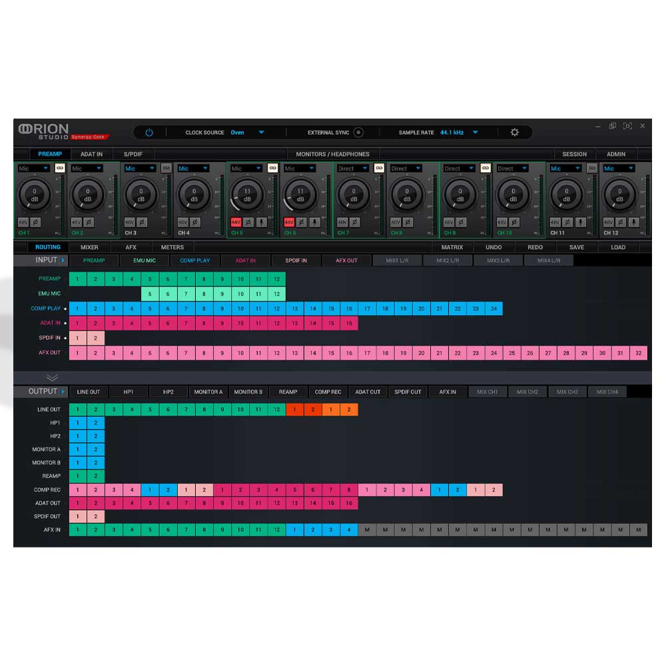Enable 48V phantom power on CH 1
Viewport: 666px width, 666px height.
tap(23, 222)
